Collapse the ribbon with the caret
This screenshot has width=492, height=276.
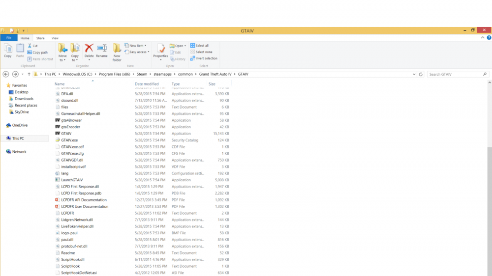tap(483, 38)
